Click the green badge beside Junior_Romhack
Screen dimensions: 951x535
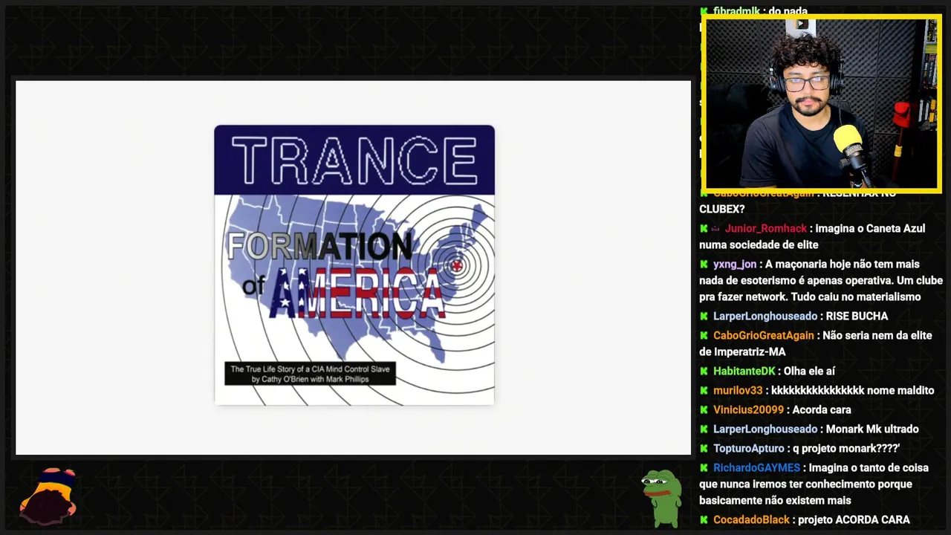pos(704,228)
